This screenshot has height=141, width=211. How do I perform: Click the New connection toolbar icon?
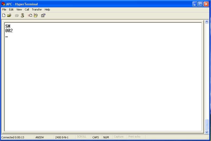(4, 16)
